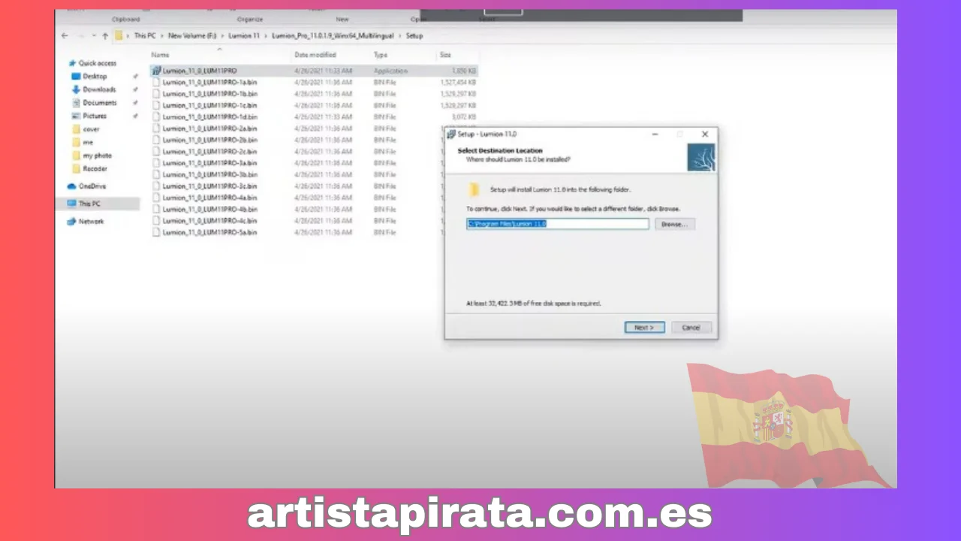Click the Next > button in Setup
The image size is (961, 541).
644,328
